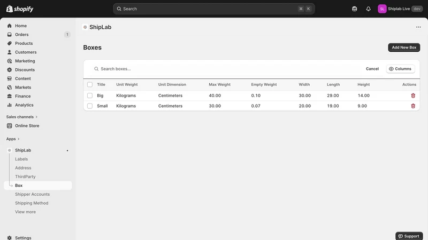Open Labels under ShipLab
Viewport: 428px width, 240px height.
21,159
